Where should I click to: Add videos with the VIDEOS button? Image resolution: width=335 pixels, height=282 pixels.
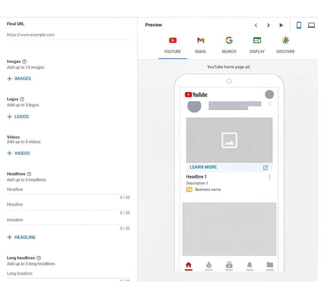[x=19, y=153]
